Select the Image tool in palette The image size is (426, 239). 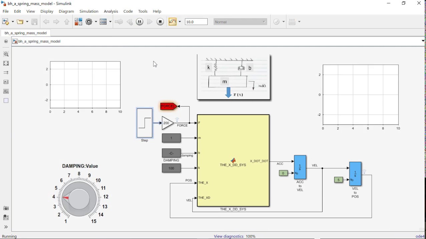[6, 91]
